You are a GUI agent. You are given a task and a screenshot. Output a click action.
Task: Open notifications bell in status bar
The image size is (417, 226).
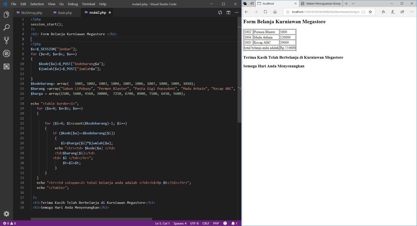click(x=234, y=223)
